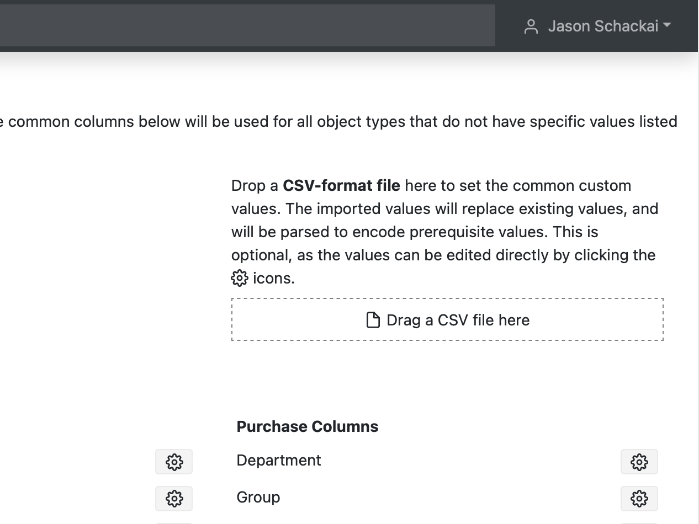Click inside the dashed CSV upload box
Image resolution: width=699 pixels, height=524 pixels.
[x=447, y=319]
